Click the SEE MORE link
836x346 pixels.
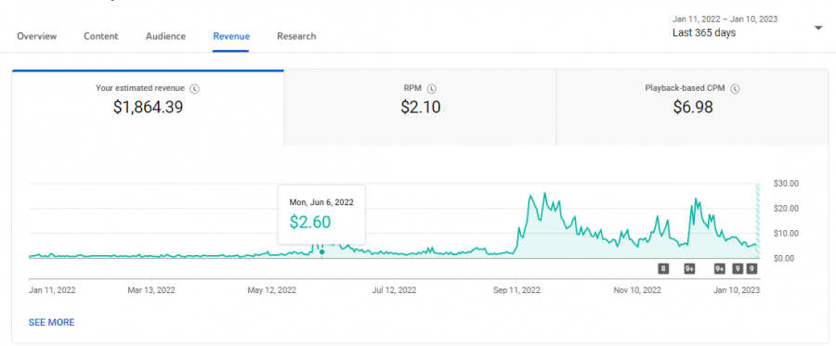pyautogui.click(x=52, y=323)
